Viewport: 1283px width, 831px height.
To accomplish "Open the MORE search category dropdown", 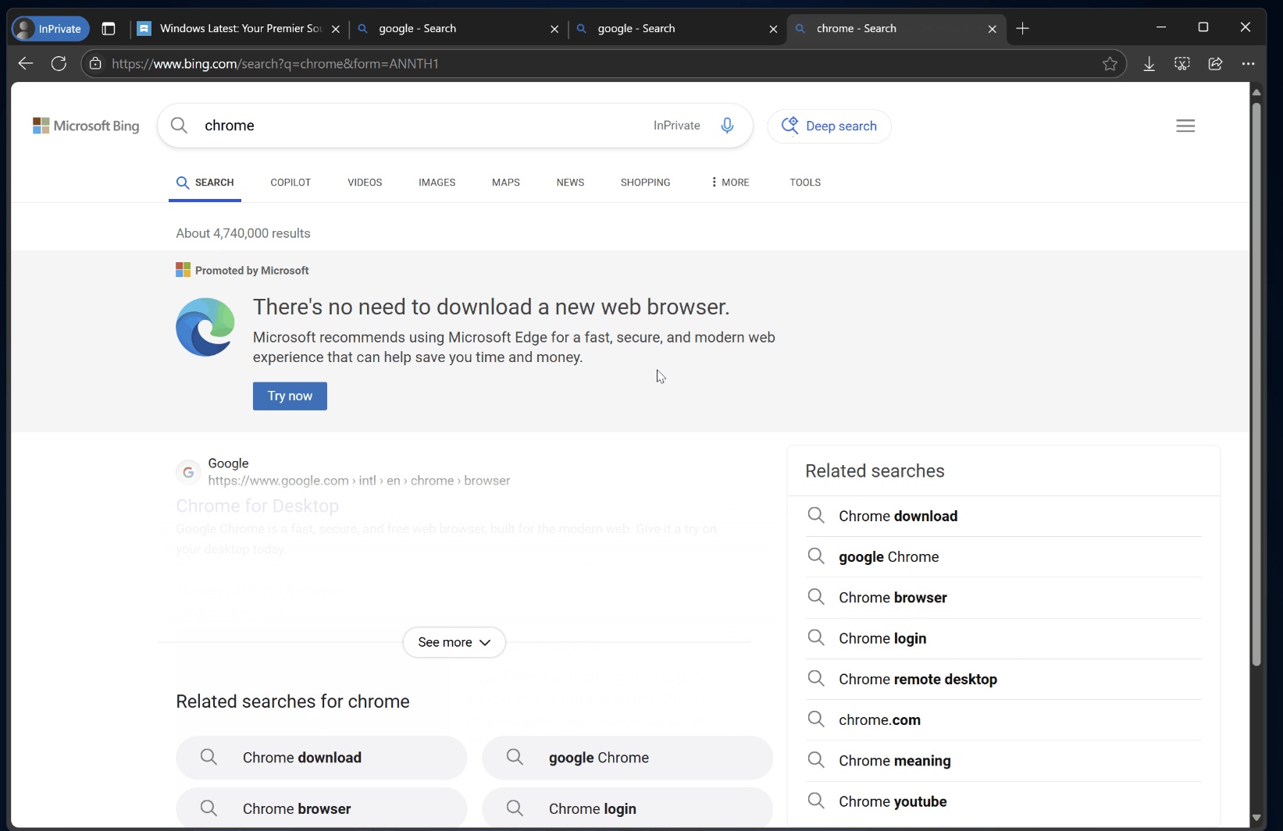I will coord(729,182).
